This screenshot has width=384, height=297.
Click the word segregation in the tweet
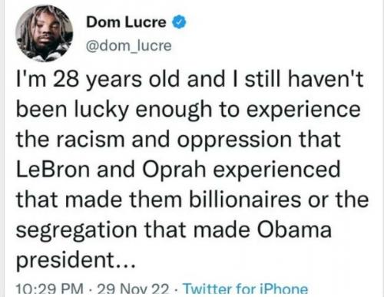tap(77, 231)
